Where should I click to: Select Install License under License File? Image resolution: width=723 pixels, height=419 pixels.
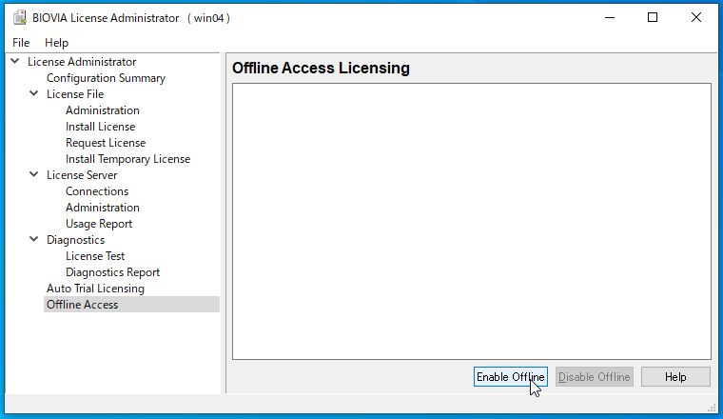click(x=100, y=127)
